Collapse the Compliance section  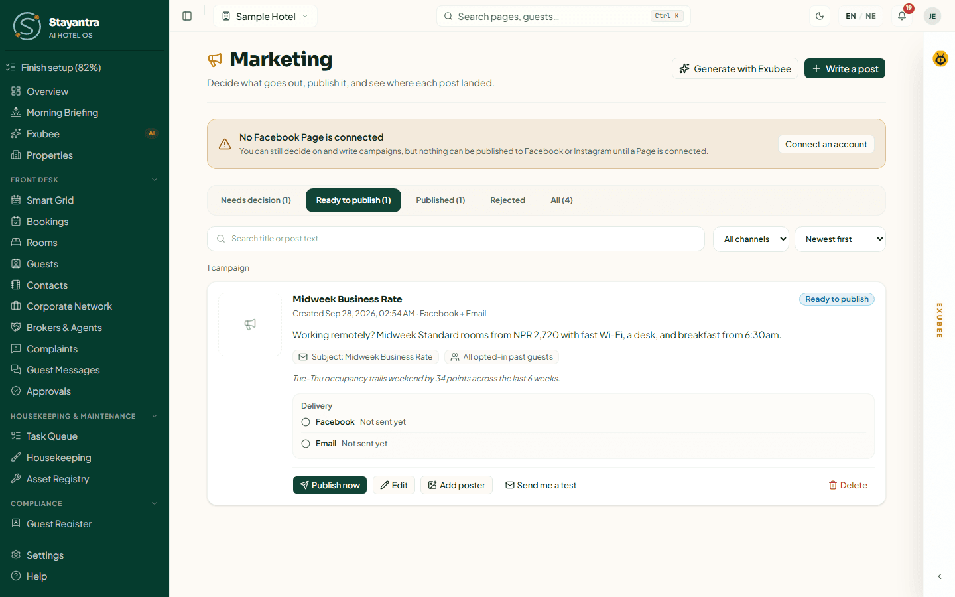[84, 503]
